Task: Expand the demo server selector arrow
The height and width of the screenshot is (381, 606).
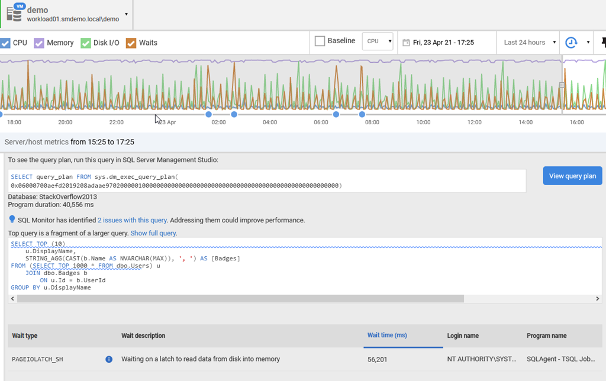Action: [x=126, y=14]
